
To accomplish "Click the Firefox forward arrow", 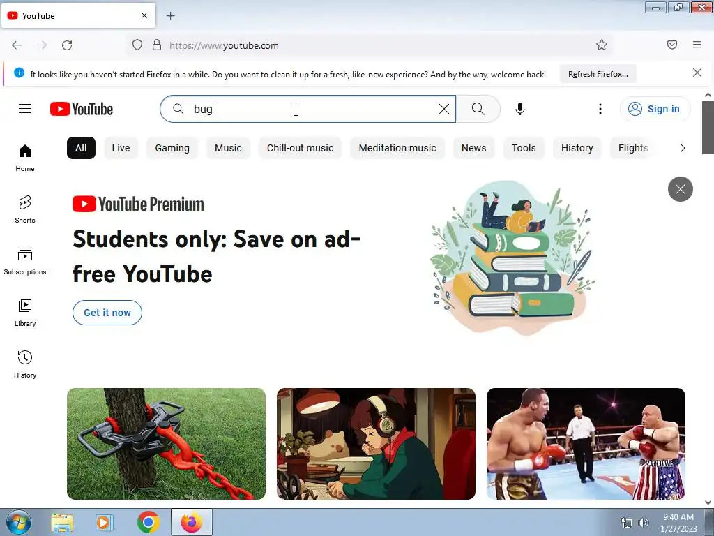I will (42, 45).
